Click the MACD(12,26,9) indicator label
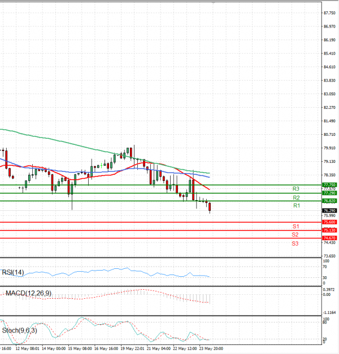The image size is (339, 354). (x=28, y=293)
